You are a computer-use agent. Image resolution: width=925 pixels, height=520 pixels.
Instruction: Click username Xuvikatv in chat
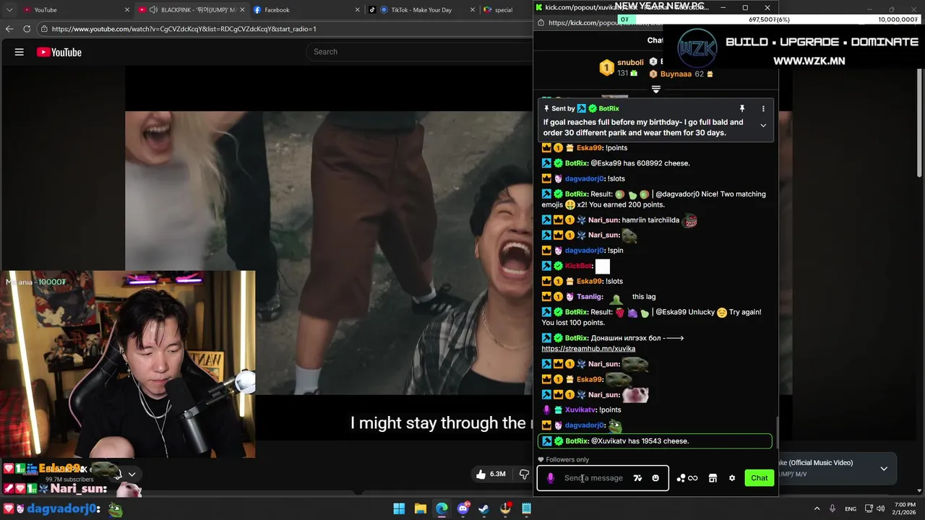(580, 409)
